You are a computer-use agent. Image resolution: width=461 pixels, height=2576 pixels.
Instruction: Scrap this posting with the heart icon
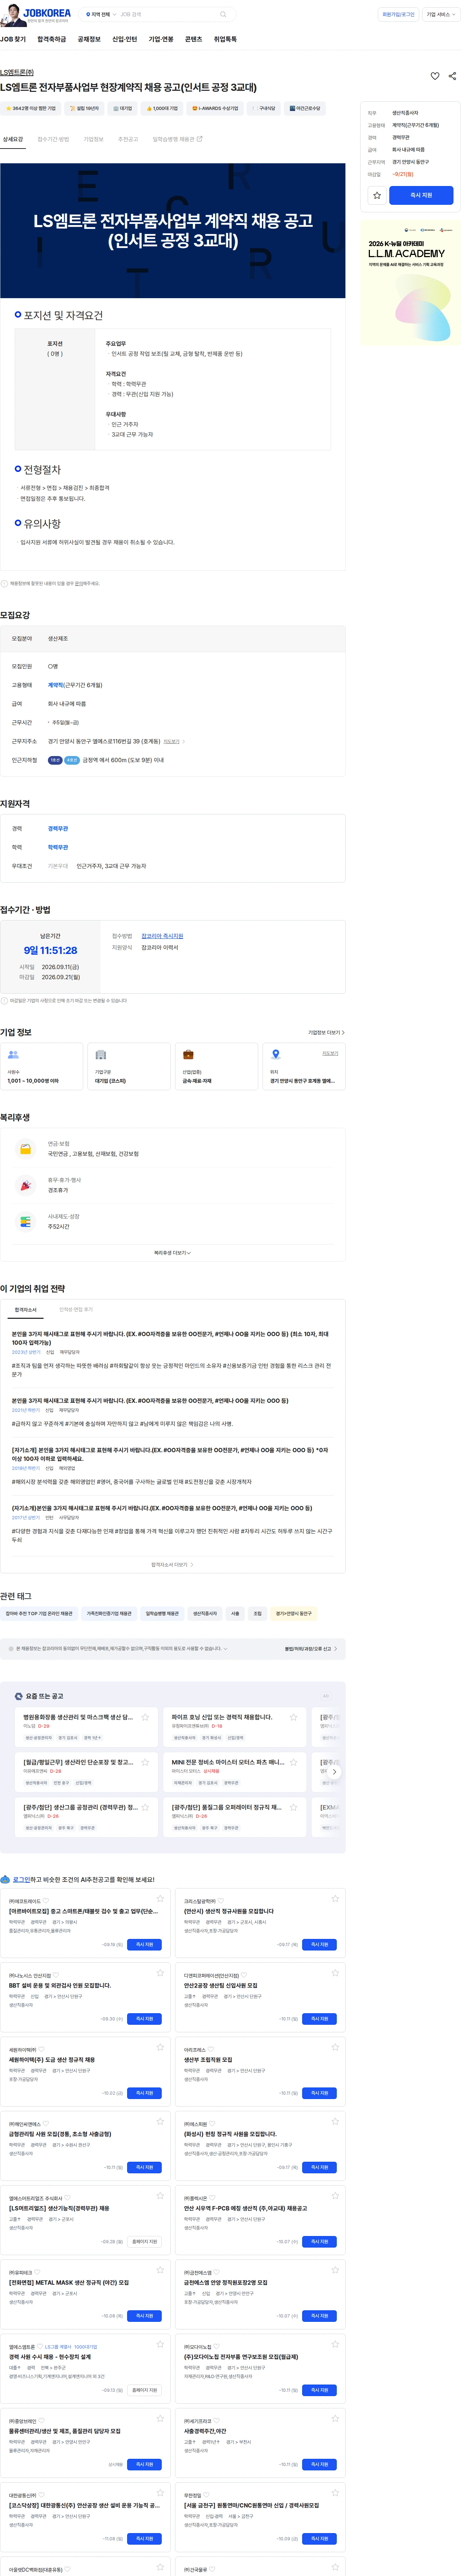435,76
